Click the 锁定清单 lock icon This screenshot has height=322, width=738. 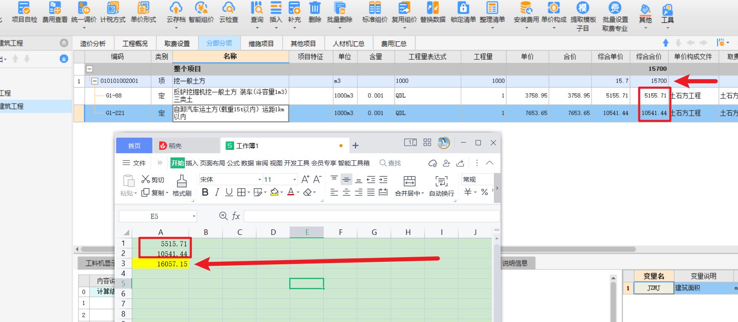tap(463, 8)
